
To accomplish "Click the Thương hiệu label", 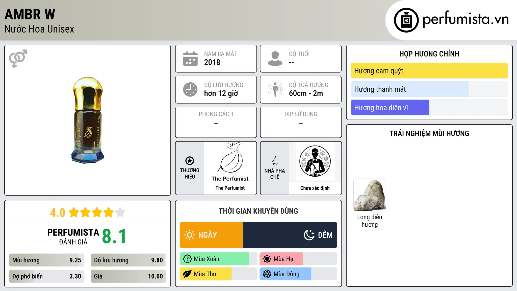I will 190,174.
